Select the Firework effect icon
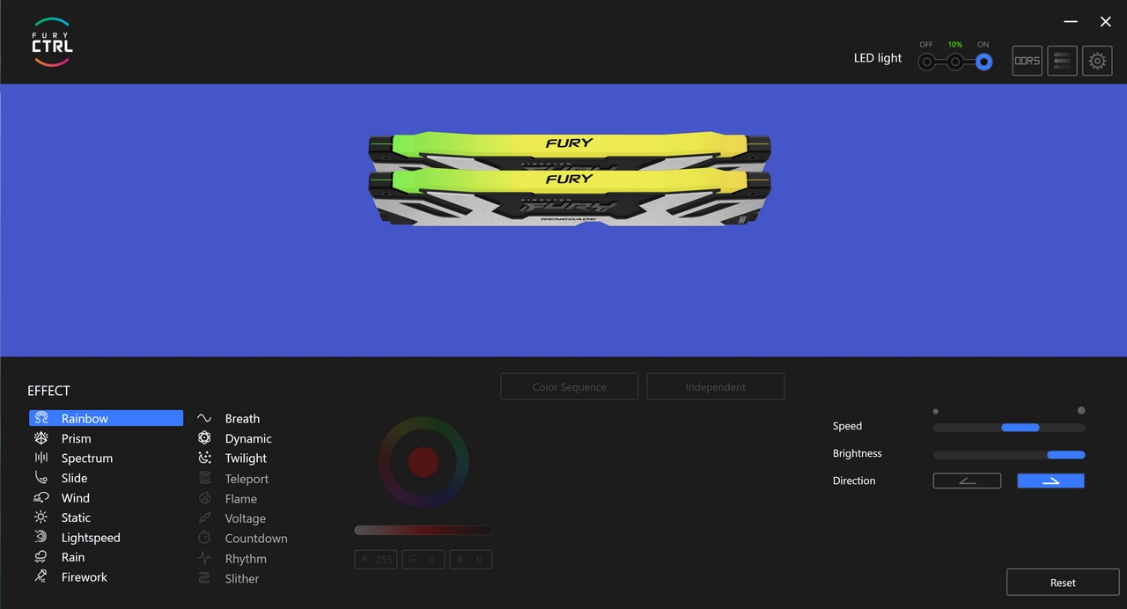 41,577
